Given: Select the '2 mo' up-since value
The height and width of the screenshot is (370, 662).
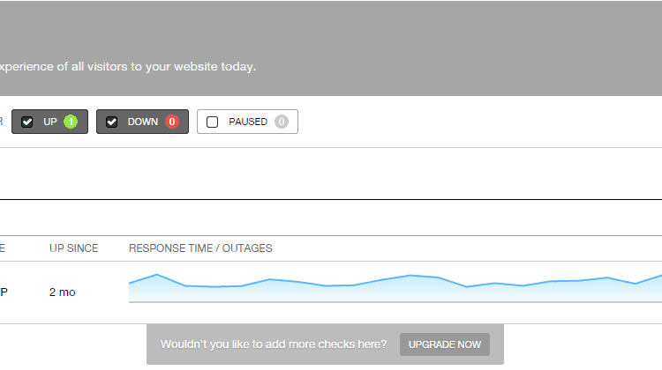Looking at the screenshot, I should coord(62,292).
